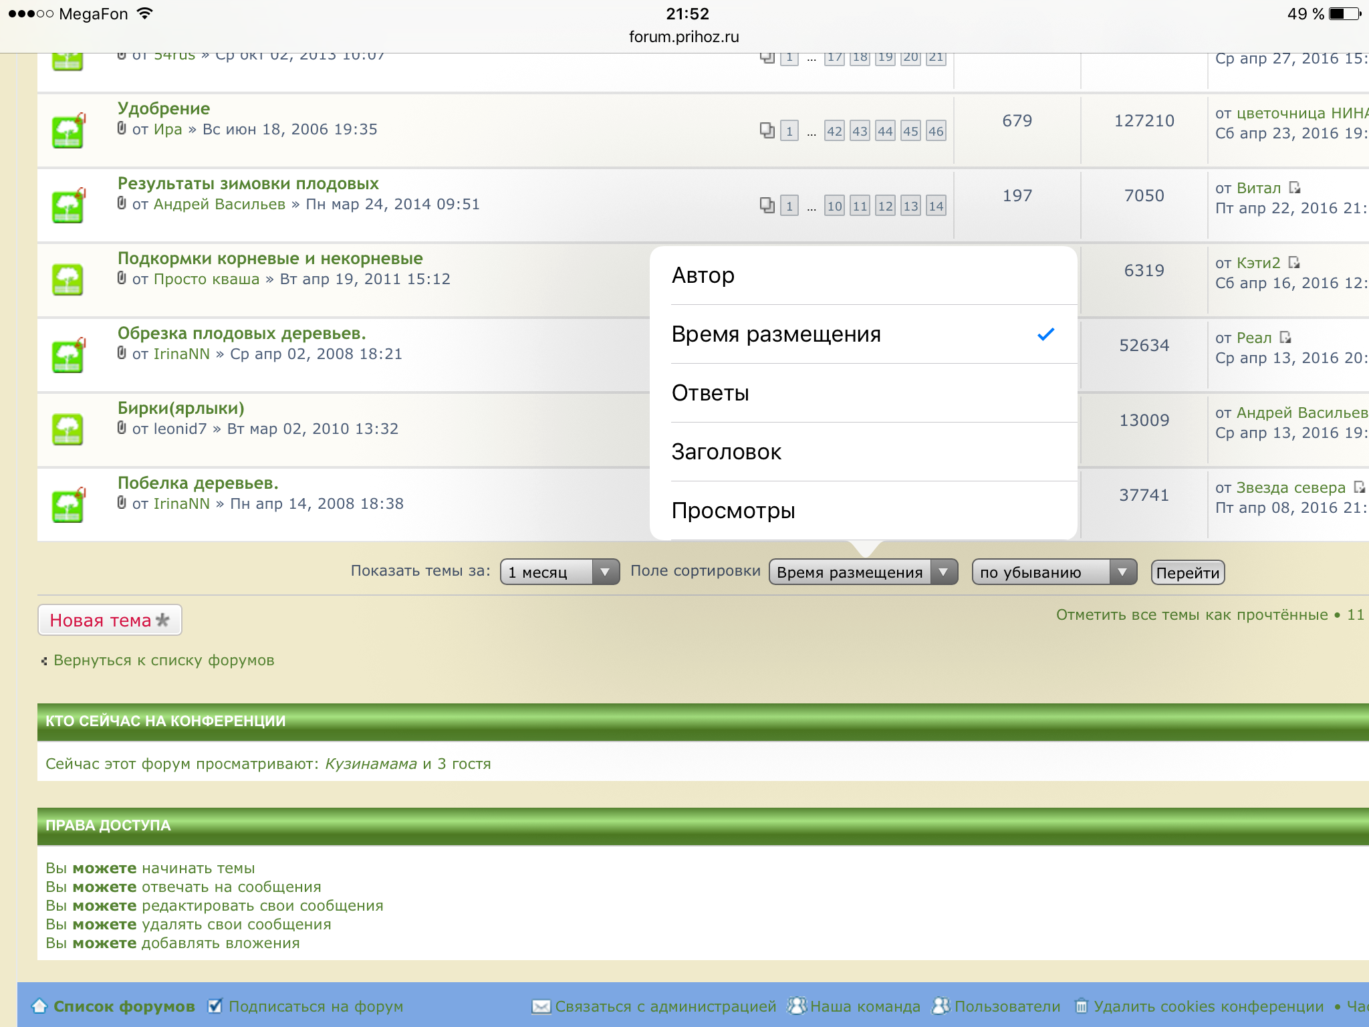Screen dimensions: 1369x1027
Task: Click the Бирки(ярлыки) topic folder icon
Action: (x=68, y=430)
